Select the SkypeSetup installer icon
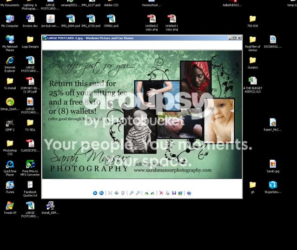Screen dimensions: 297x250 [273, 187]
